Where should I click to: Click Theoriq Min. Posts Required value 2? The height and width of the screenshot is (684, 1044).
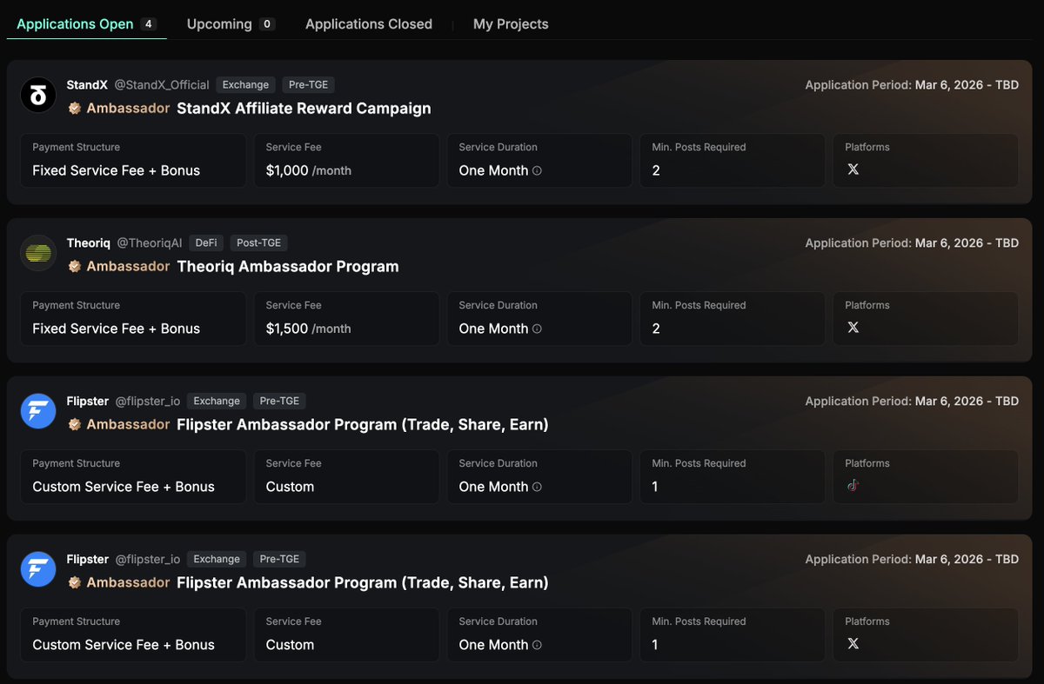coord(656,329)
